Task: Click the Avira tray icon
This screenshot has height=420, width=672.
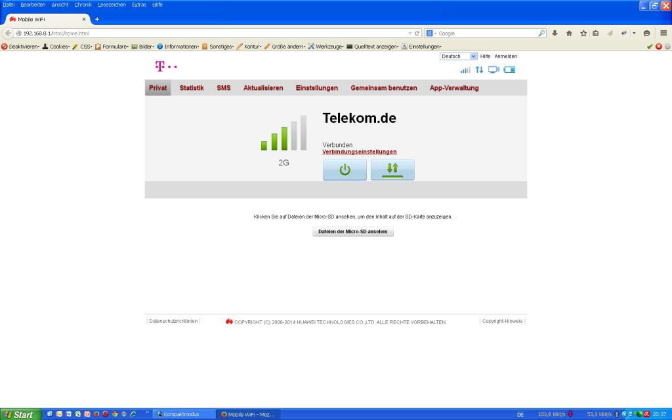Action: [646, 415]
